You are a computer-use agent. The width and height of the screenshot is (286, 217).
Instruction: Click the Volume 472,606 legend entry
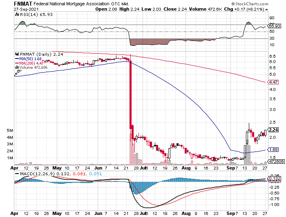click(34, 67)
